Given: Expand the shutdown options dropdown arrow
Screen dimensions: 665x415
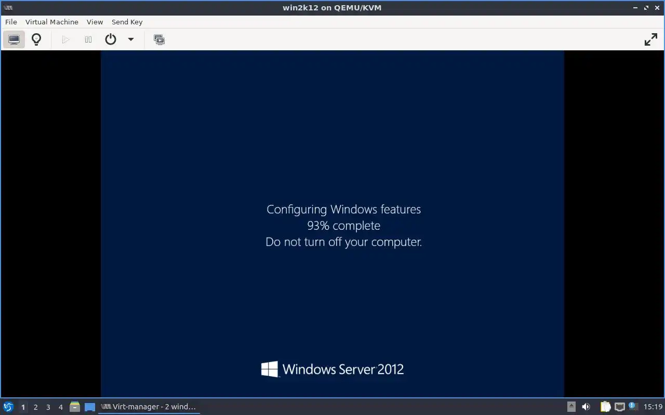Looking at the screenshot, I should [131, 39].
